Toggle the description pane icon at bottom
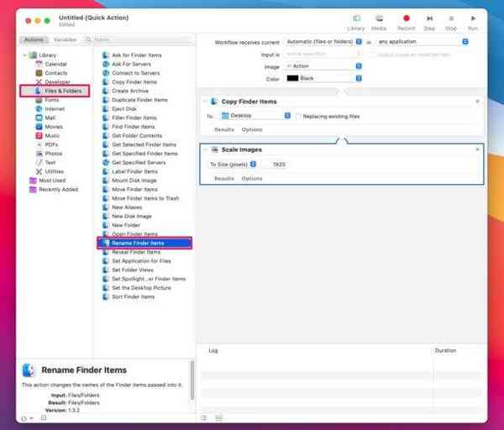This screenshot has width=504, height=430. [x=44, y=418]
